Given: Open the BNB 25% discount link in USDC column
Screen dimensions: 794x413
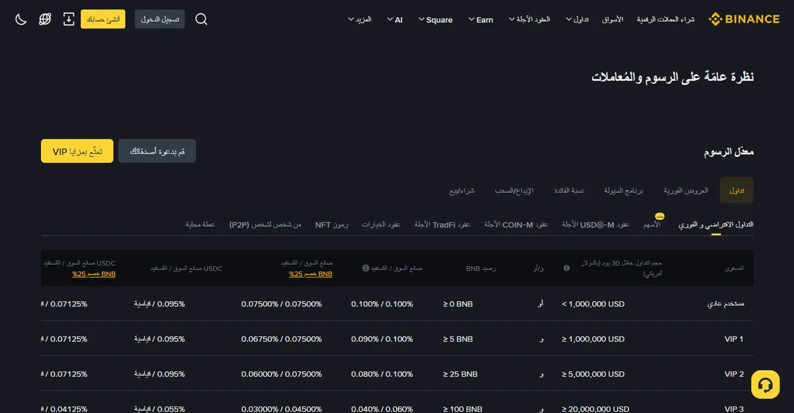Looking at the screenshot, I should [x=93, y=274].
